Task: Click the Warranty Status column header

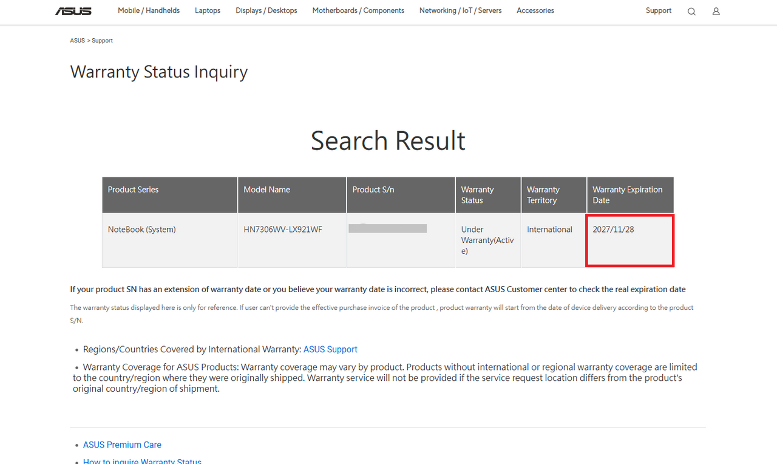Action: point(488,195)
